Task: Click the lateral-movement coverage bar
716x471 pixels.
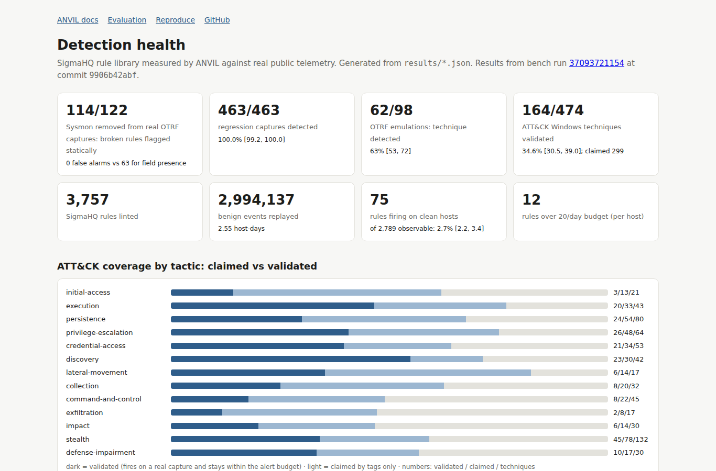Action: [x=389, y=373]
